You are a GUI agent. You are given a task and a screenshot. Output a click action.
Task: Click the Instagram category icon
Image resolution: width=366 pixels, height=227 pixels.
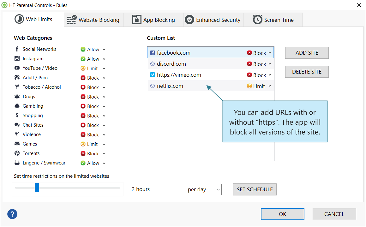point(17,58)
